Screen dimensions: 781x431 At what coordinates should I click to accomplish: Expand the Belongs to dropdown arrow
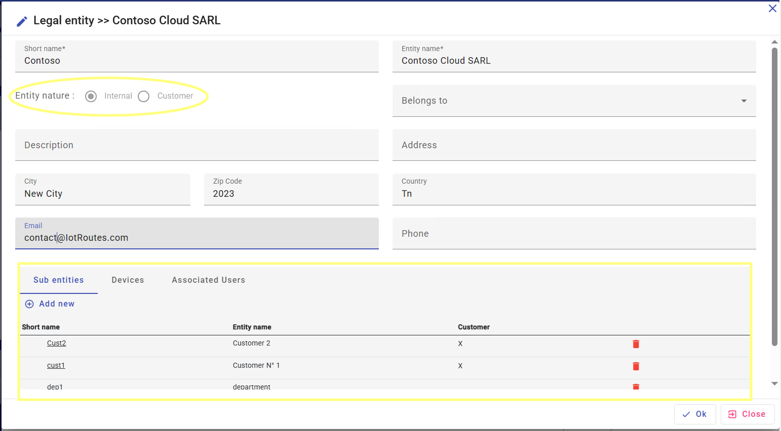(x=744, y=101)
